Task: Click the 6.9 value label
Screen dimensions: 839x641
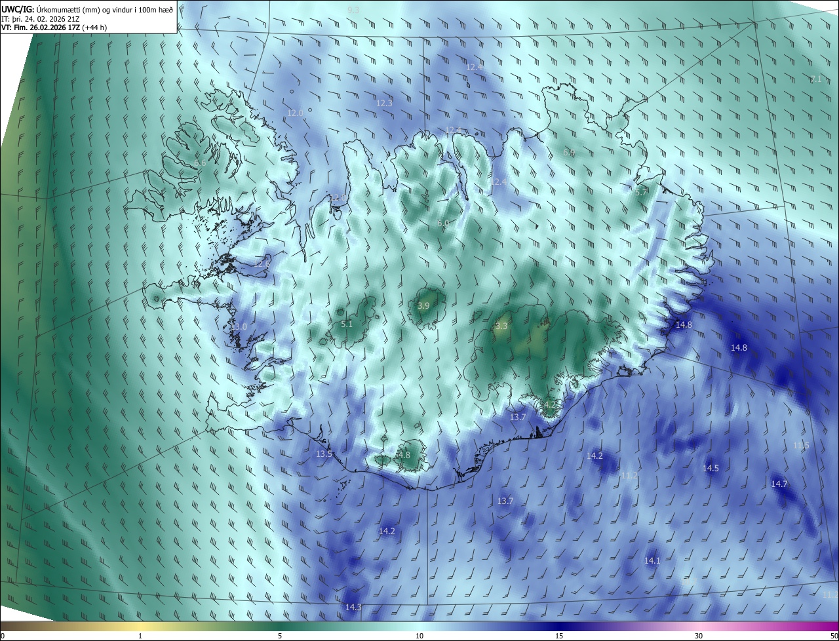Action: coord(569,152)
